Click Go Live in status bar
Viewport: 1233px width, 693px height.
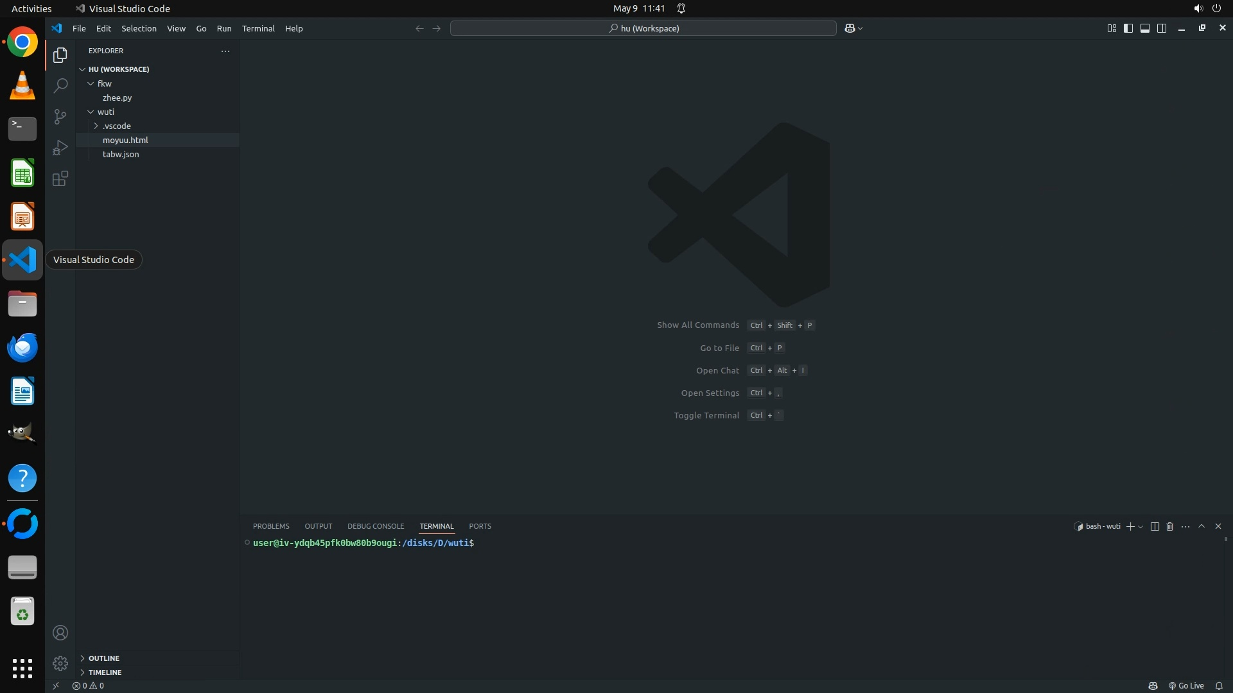pyautogui.click(x=1186, y=685)
